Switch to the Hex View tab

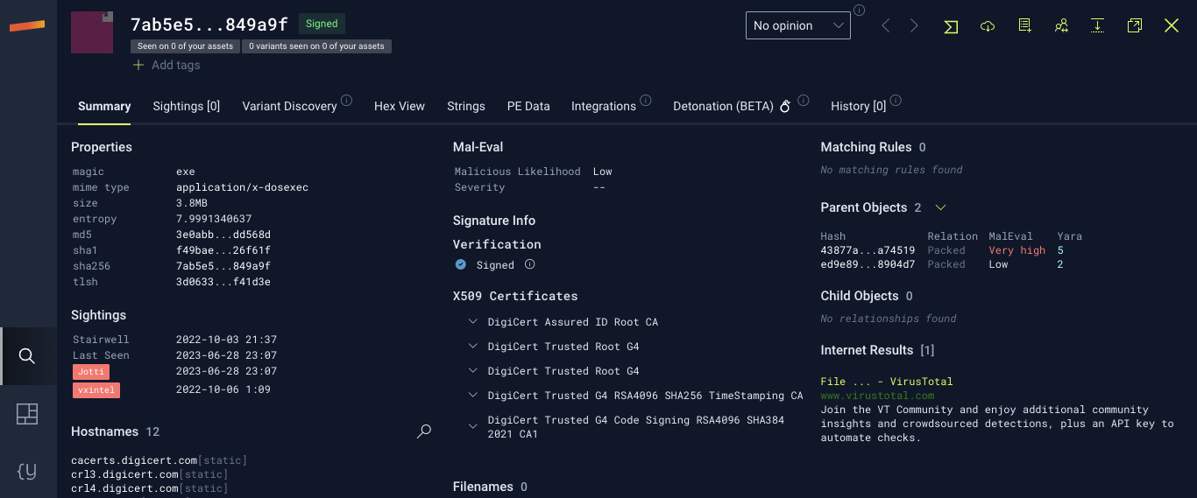(x=399, y=106)
